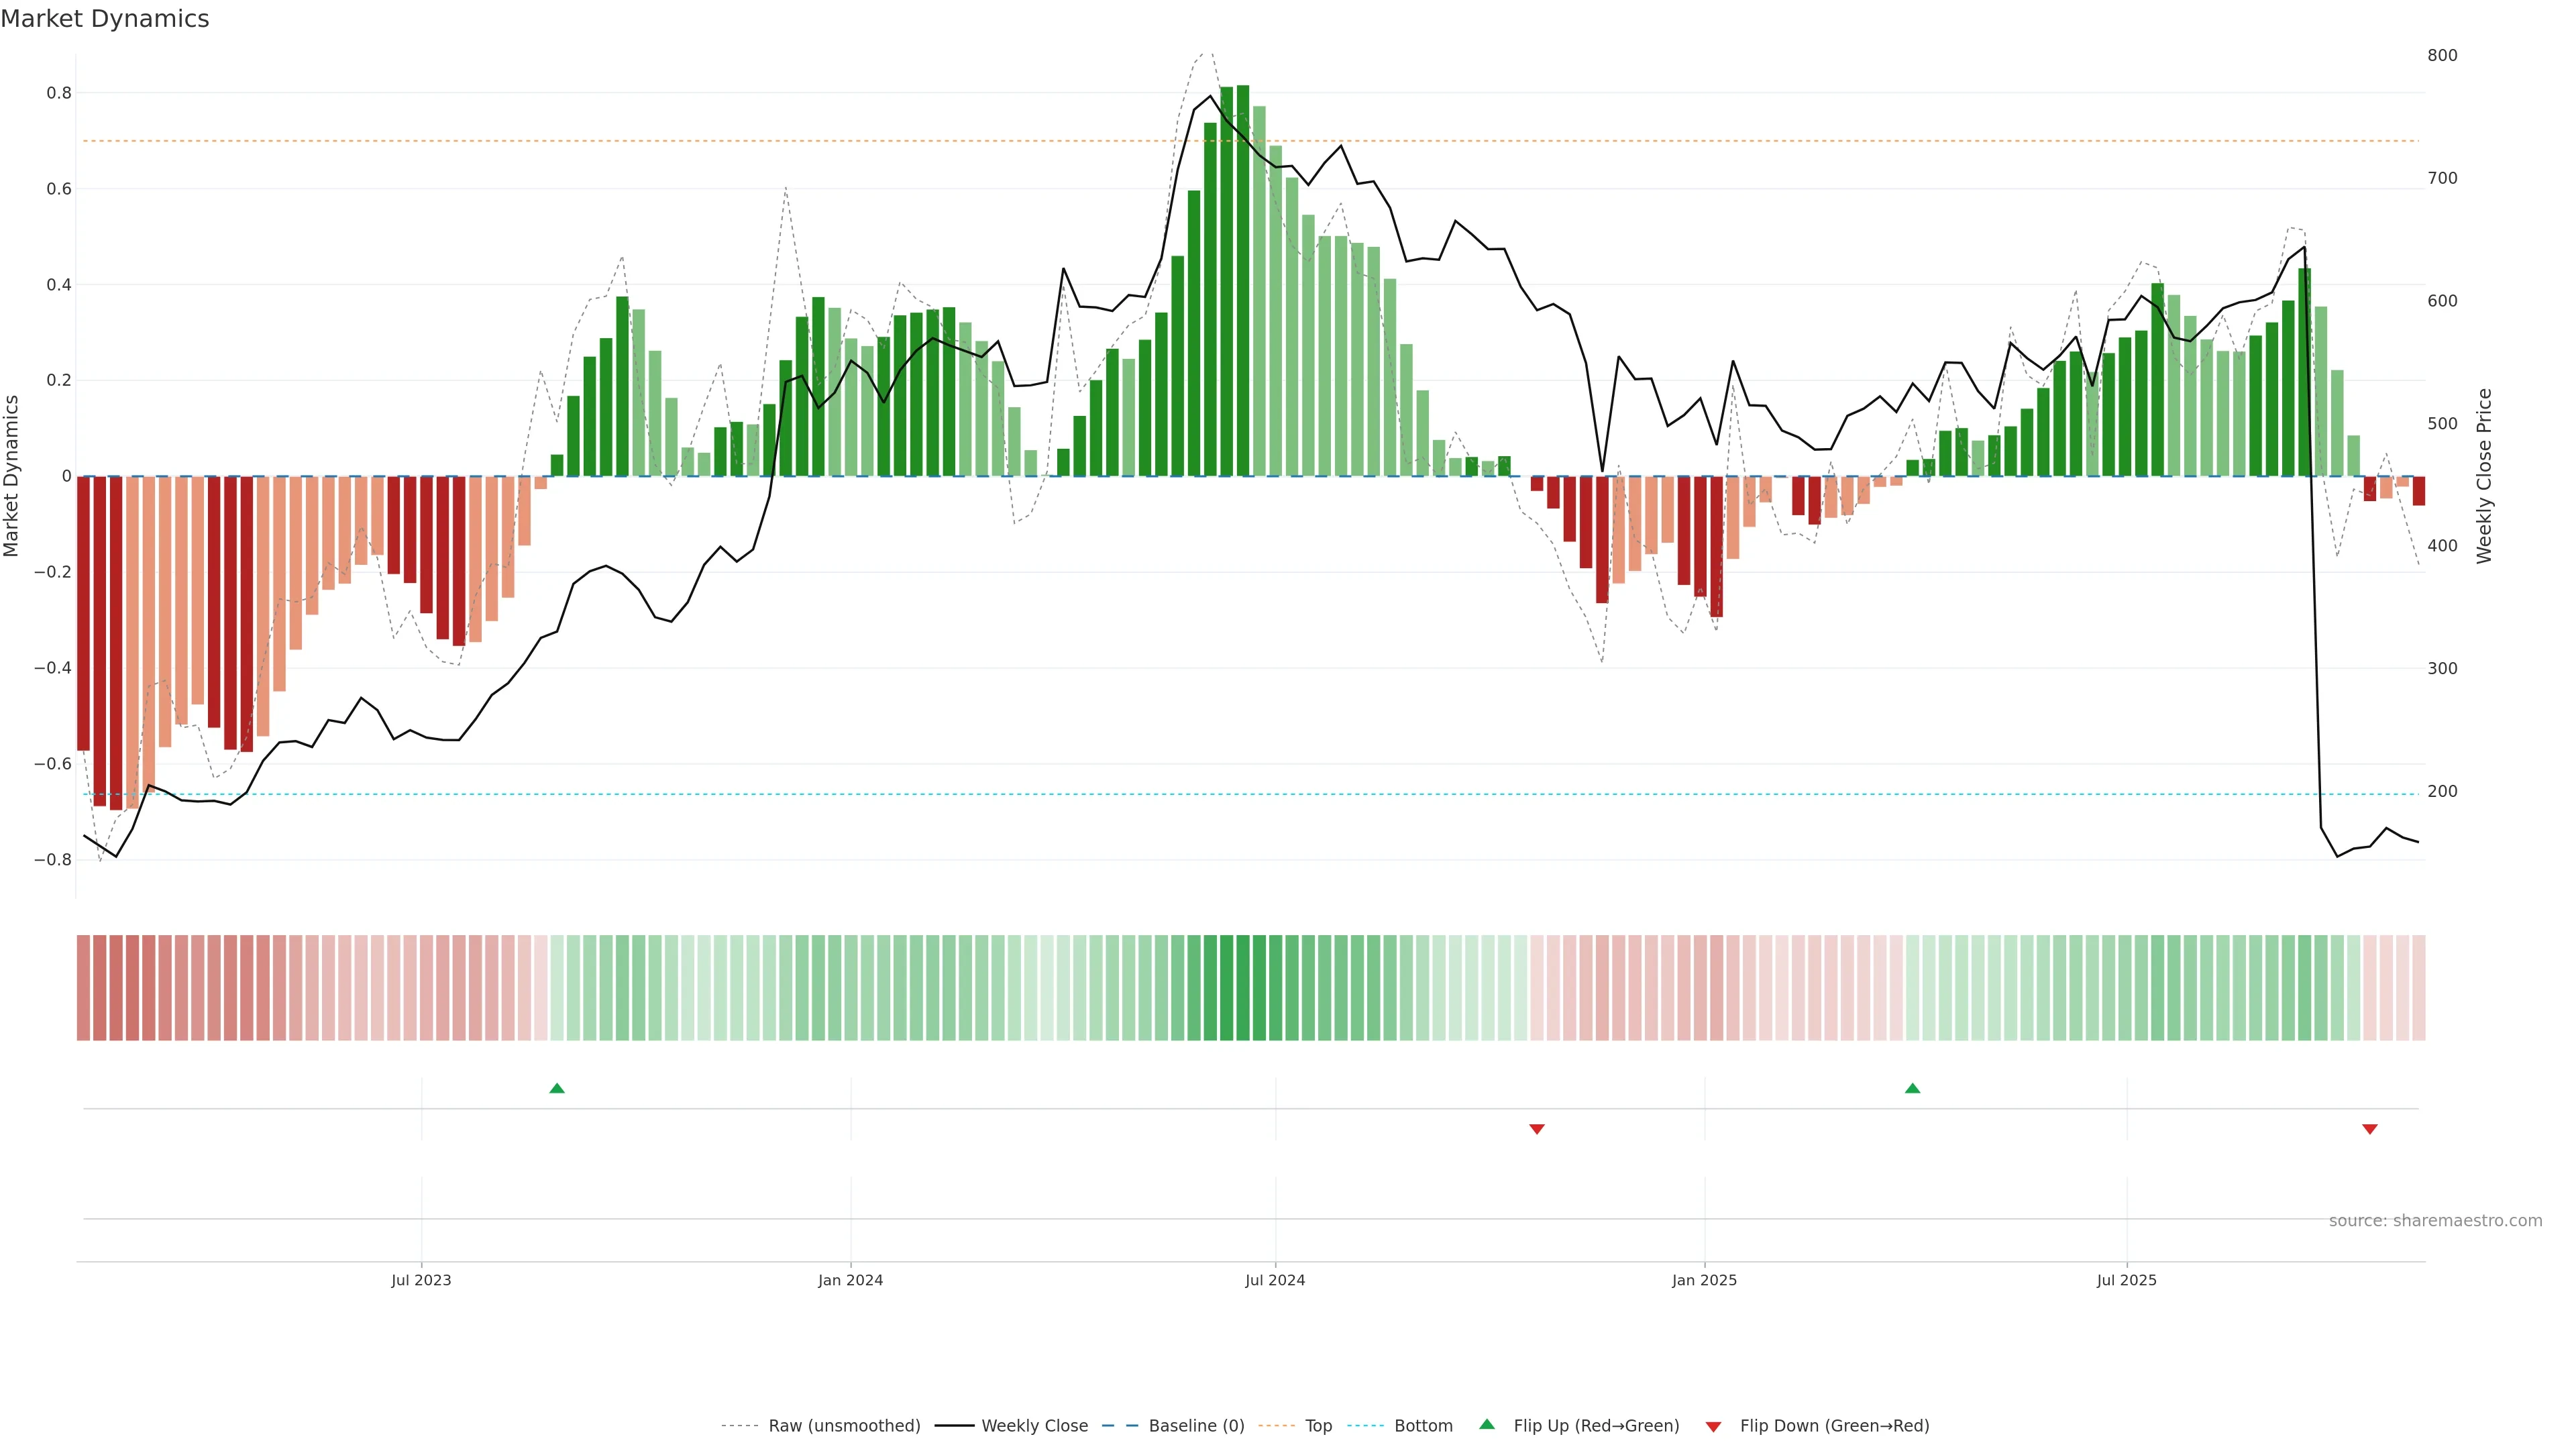Click the green triangle icon in the legend

click(1487, 1425)
